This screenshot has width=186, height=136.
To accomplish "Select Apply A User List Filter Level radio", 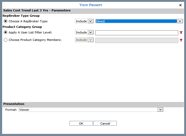I will pos(6,32).
